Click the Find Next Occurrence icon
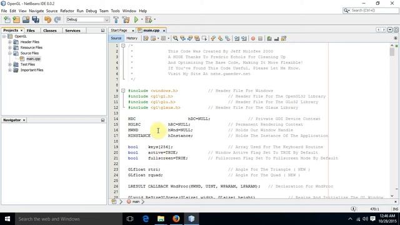This screenshot has height=225, width=400. pos(190,38)
